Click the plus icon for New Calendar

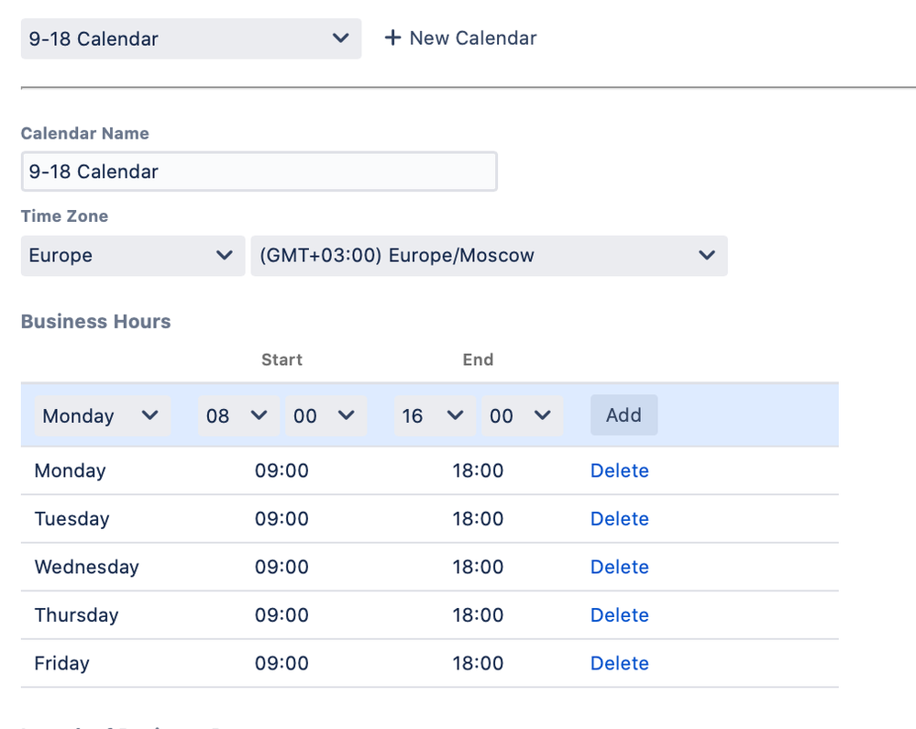[x=393, y=39]
